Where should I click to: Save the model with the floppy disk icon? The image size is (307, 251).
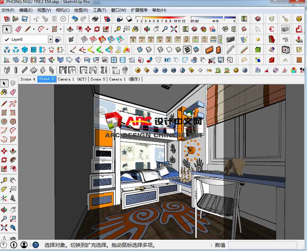click(x=24, y=19)
